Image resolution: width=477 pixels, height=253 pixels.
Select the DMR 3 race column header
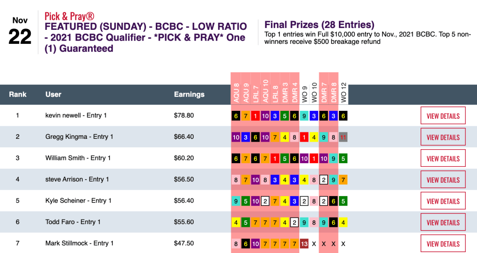[285, 89]
